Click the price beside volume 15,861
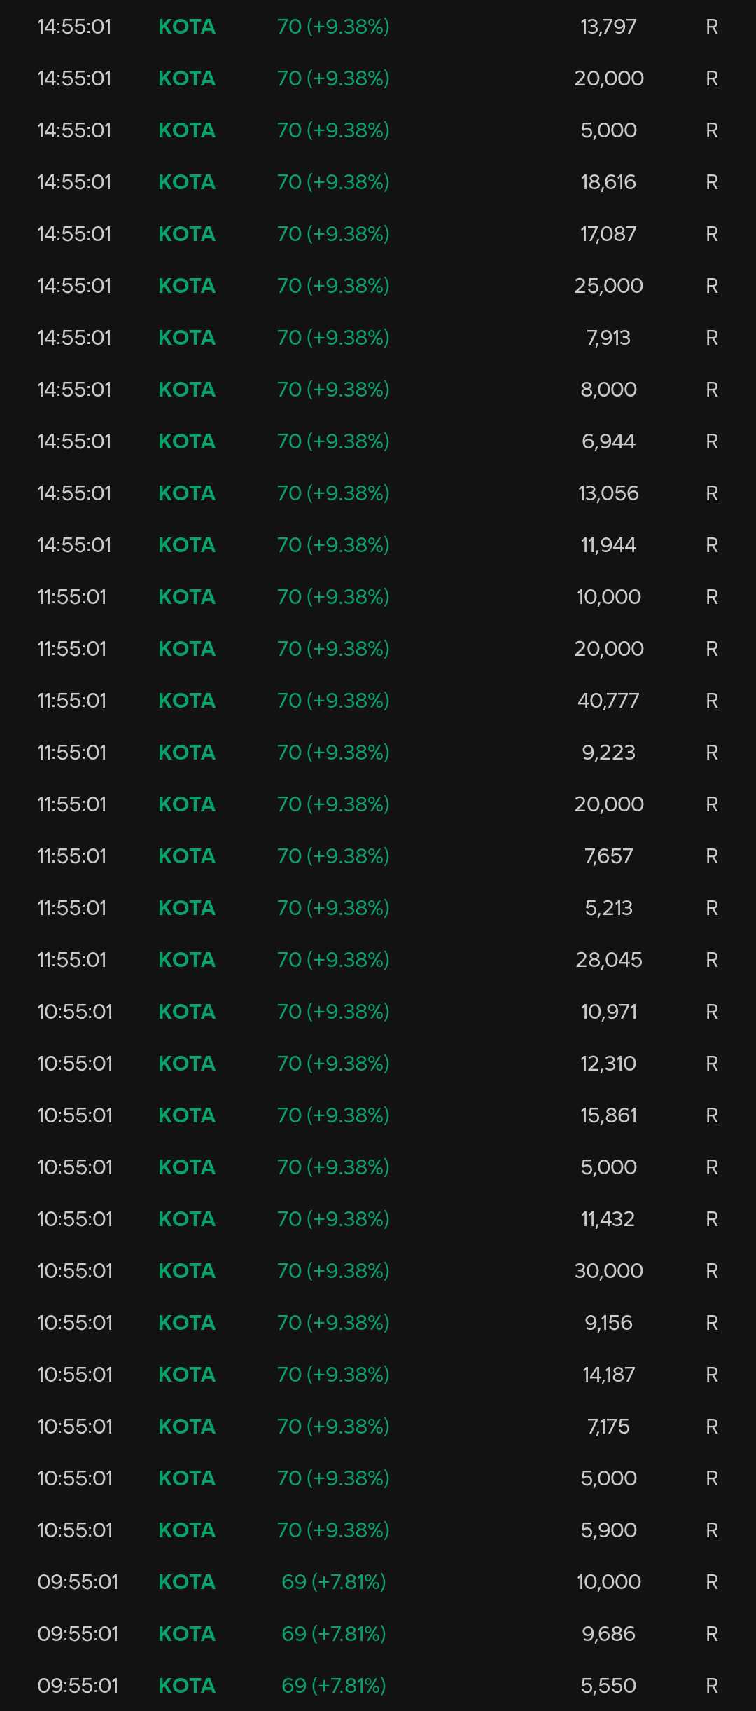This screenshot has height=1711, width=756. pyautogui.click(x=332, y=1115)
